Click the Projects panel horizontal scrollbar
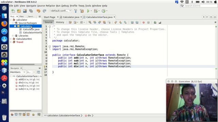Viewport: 218px width, 122px height. click(22, 64)
